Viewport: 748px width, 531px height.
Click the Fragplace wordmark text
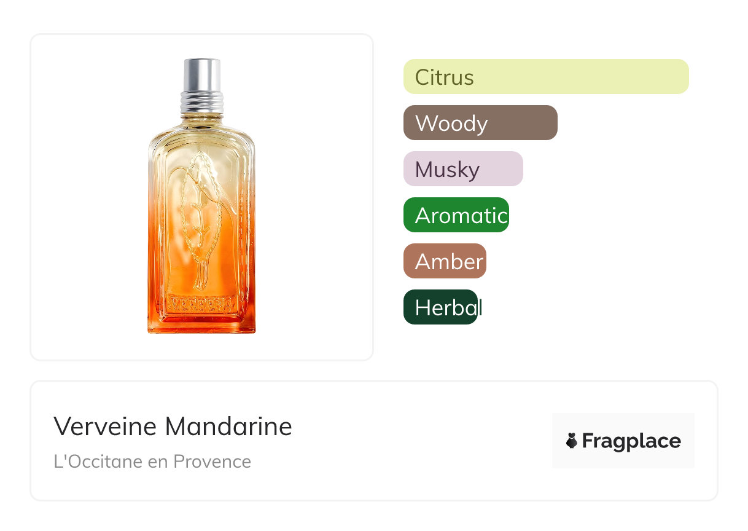tap(631, 441)
